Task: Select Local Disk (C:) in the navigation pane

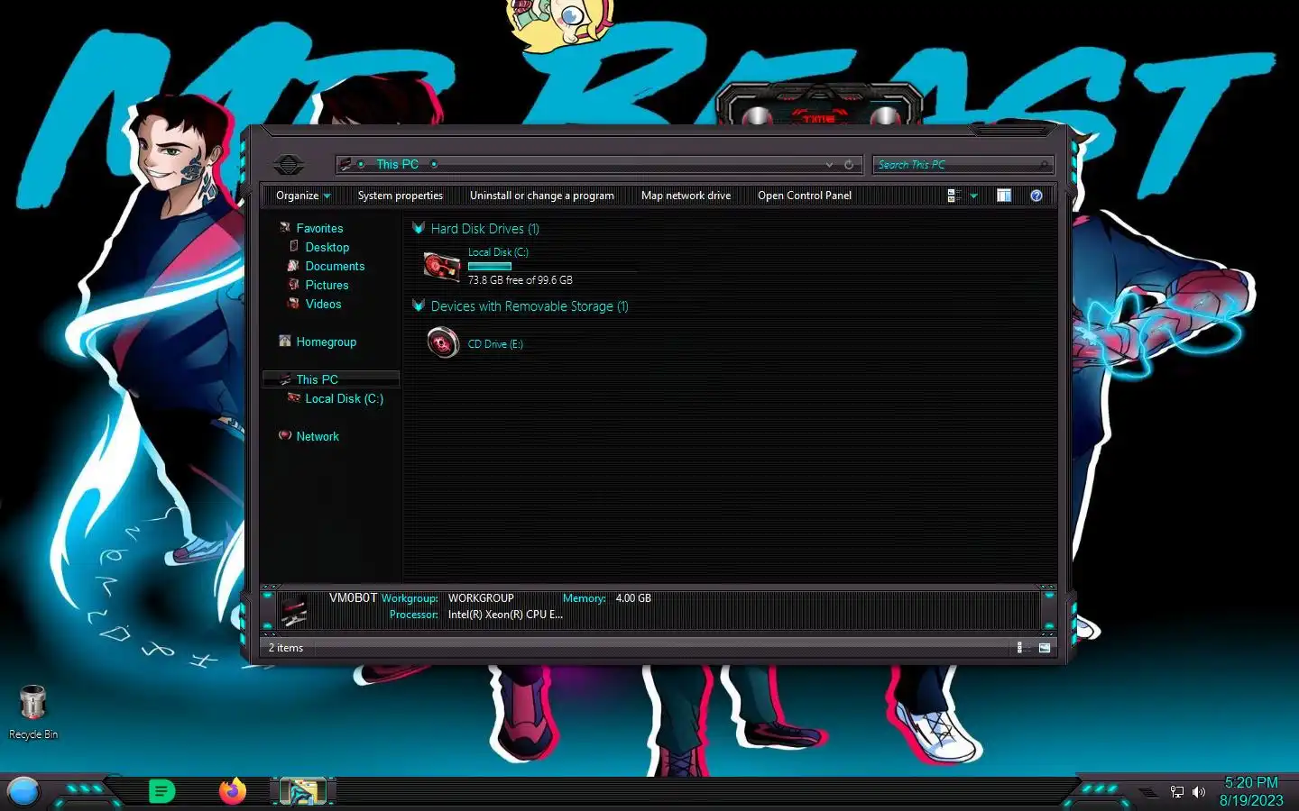Action: click(344, 399)
